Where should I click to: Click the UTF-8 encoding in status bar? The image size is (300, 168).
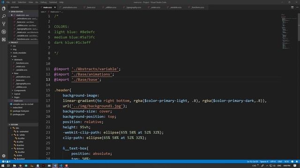click(x=273, y=161)
